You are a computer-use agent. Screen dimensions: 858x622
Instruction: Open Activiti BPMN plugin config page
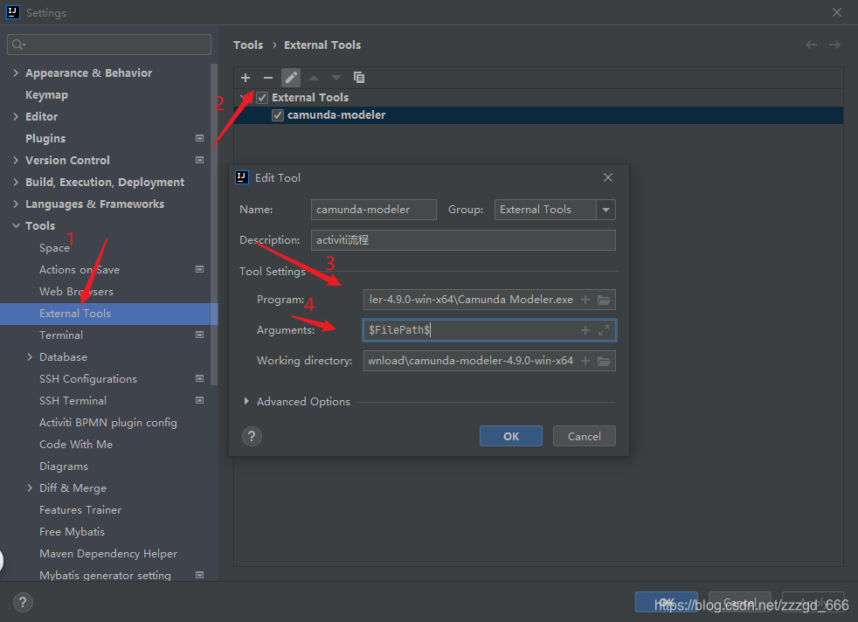tap(107, 423)
